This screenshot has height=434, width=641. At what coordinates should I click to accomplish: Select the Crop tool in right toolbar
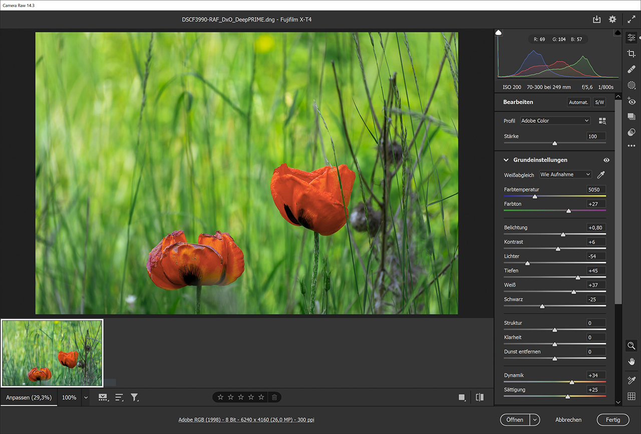[x=631, y=54]
